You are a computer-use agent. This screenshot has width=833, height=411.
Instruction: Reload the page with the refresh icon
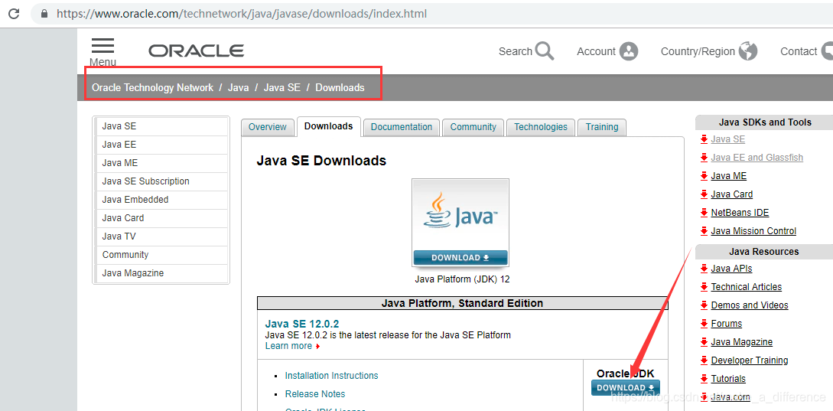13,13
